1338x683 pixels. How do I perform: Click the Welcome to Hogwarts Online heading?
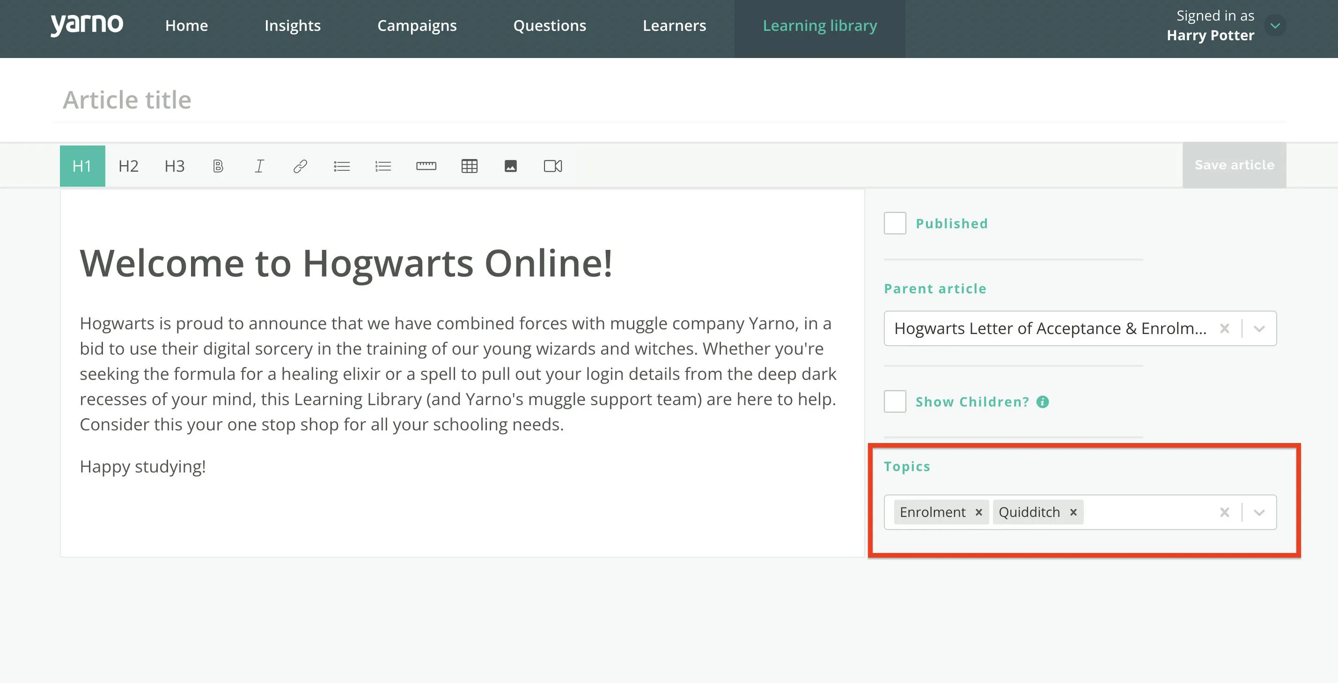coord(346,263)
